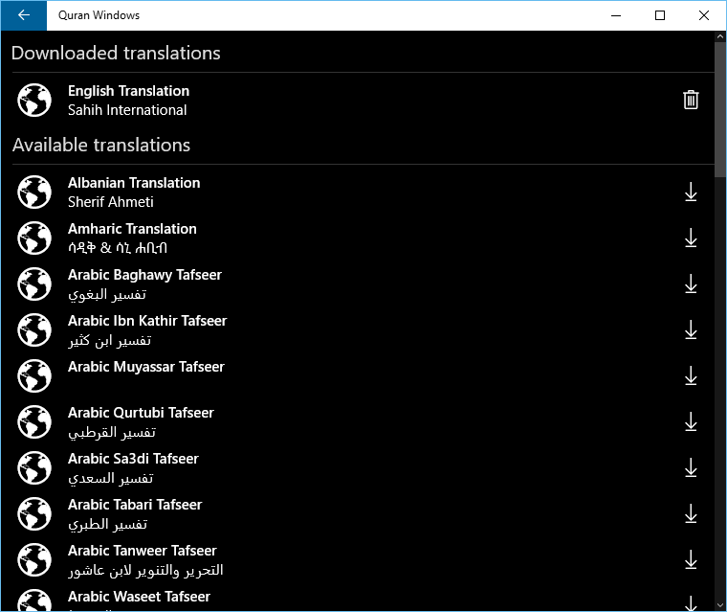Download the Amharic Translation
This screenshot has height=612, width=727.
pyautogui.click(x=691, y=238)
